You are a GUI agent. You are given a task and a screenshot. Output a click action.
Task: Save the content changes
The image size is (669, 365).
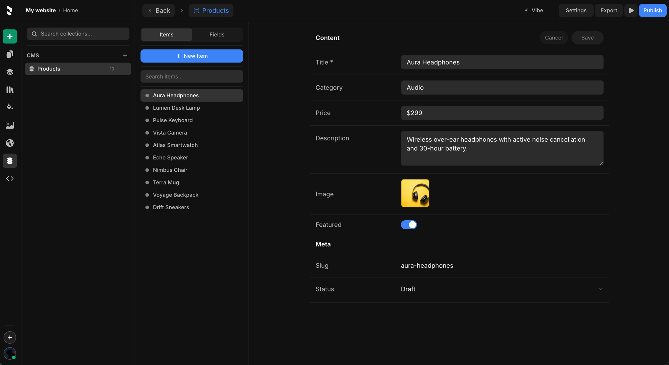coord(587,38)
